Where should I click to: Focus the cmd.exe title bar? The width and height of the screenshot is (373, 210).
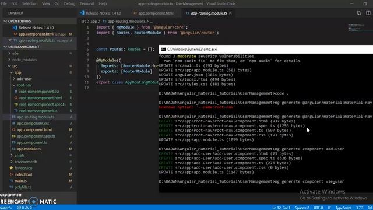[x=266, y=49]
